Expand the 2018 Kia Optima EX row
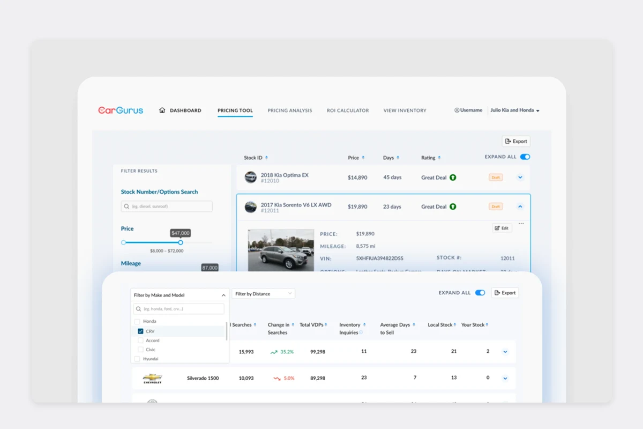The width and height of the screenshot is (643, 429). click(x=520, y=177)
